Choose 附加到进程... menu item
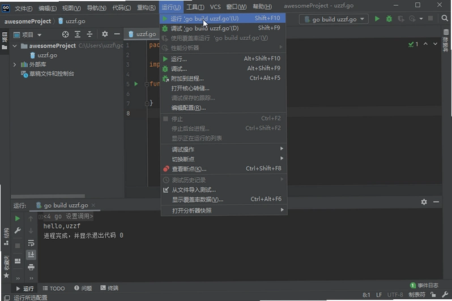 [x=223, y=78]
